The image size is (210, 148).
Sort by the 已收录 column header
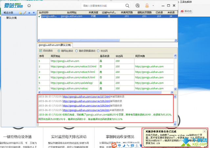[x=159, y=12]
